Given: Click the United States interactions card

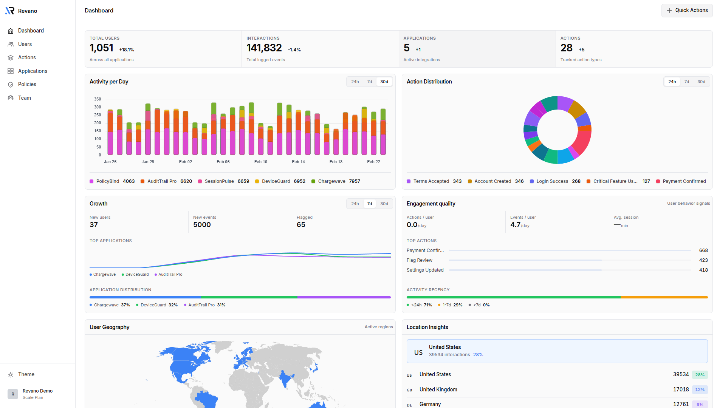Looking at the screenshot, I should pyautogui.click(x=558, y=351).
